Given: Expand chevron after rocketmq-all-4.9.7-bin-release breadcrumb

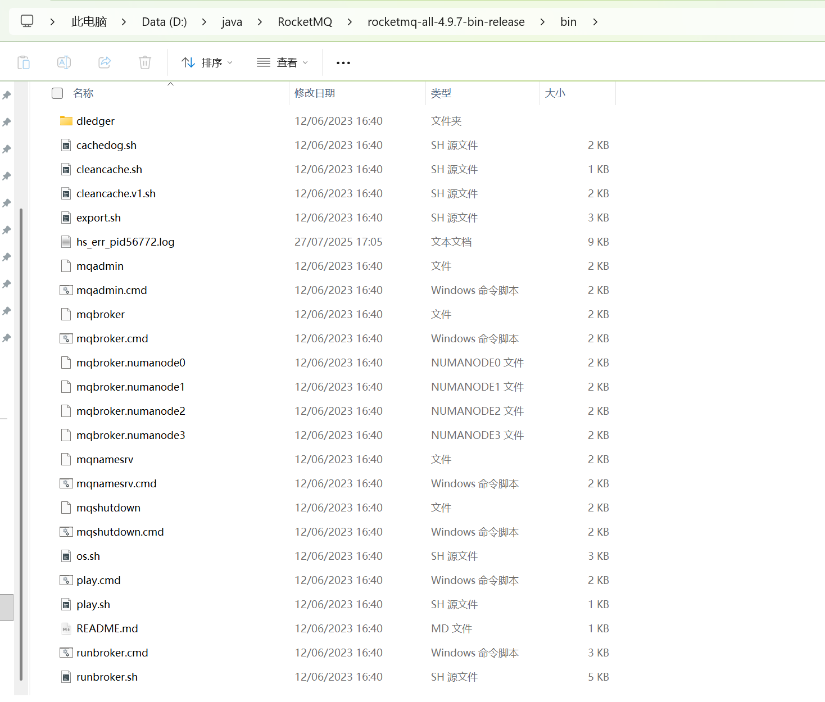Looking at the screenshot, I should pyautogui.click(x=542, y=22).
